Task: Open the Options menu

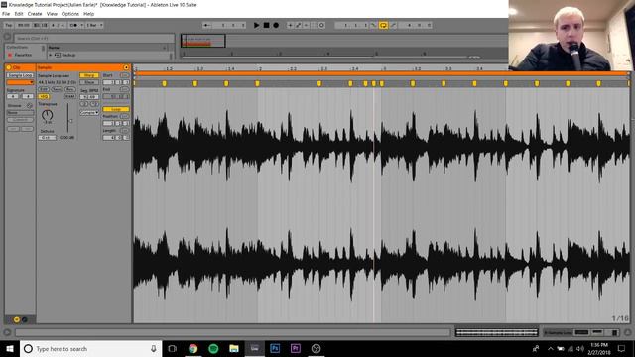Action: [70, 14]
